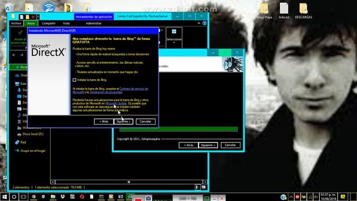Click the camera snapshot icon of screen recorder
This screenshot has width=357, height=201.
pyautogui.click(x=148, y=199)
